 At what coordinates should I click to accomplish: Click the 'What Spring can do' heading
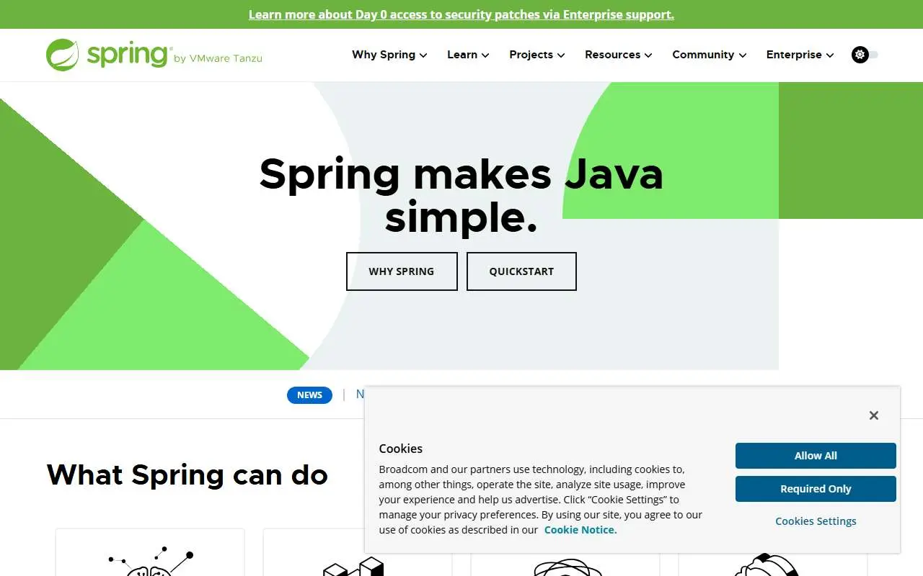tap(187, 474)
